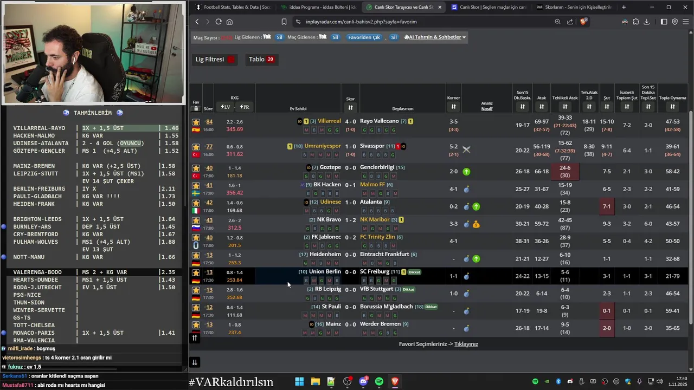Remove the Villarreal match favorite star

click(x=196, y=121)
